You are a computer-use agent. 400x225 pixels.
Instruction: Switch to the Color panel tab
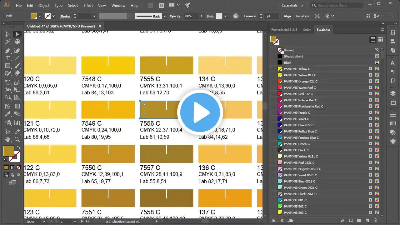pyautogui.click(x=307, y=29)
